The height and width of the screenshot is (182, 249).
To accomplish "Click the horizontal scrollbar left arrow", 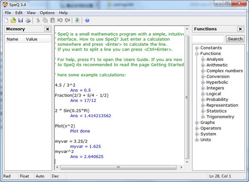I will click(x=57, y=167).
